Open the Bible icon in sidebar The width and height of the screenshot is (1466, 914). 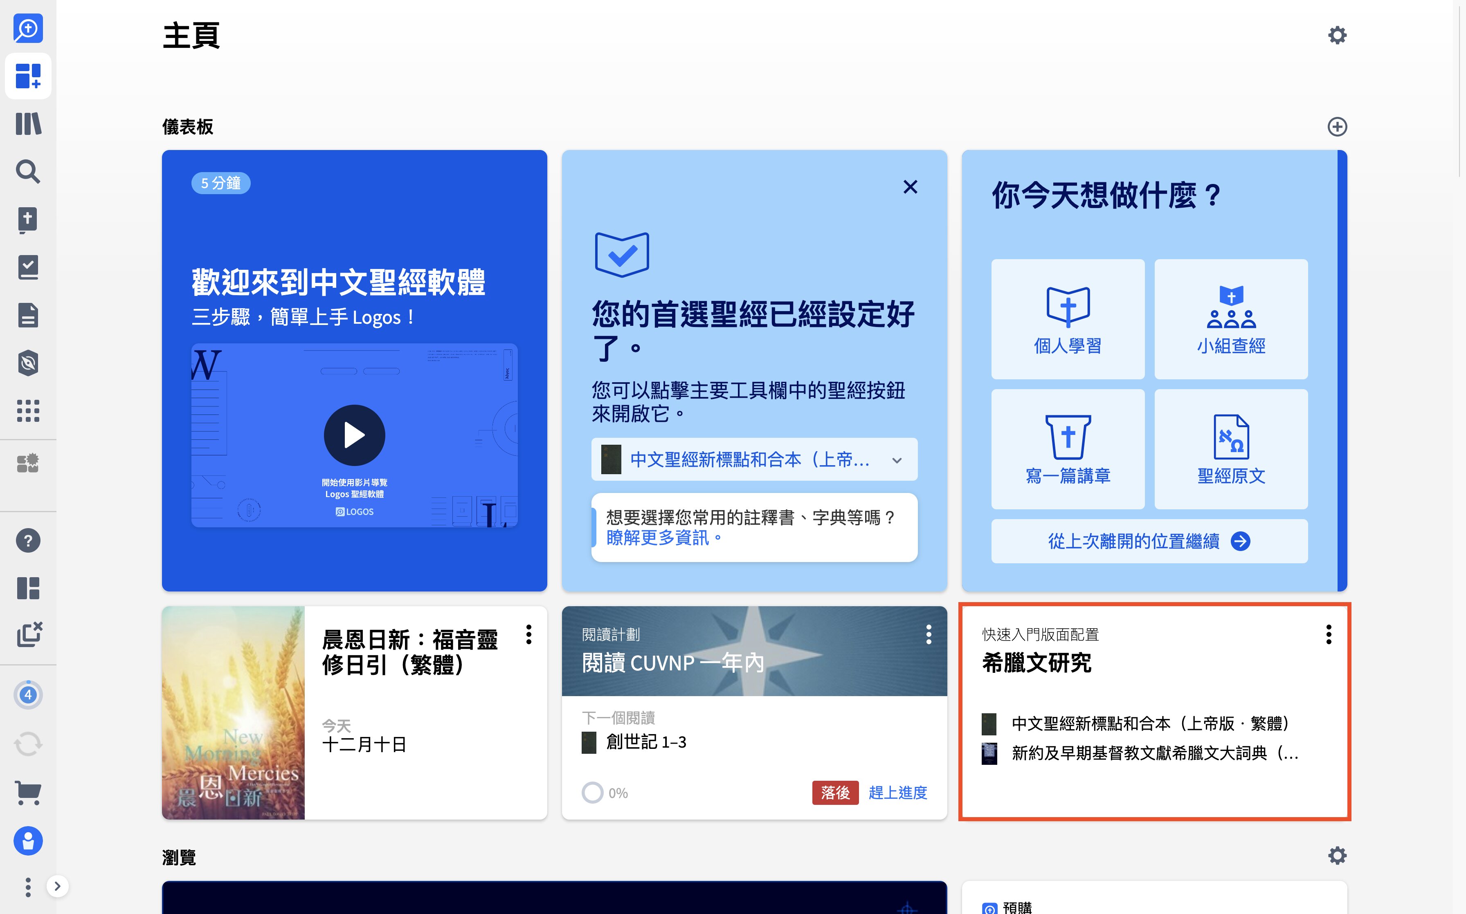click(28, 220)
